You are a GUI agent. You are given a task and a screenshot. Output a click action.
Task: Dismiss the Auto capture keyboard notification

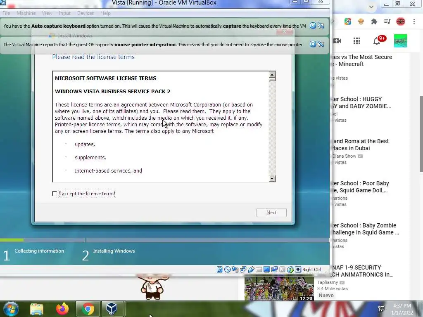point(313,26)
